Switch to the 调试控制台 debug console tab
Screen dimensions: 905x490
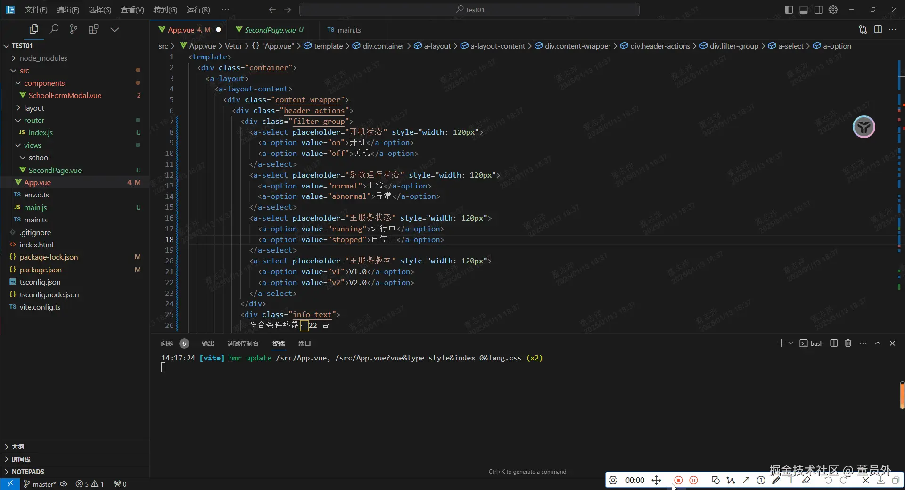(243, 343)
